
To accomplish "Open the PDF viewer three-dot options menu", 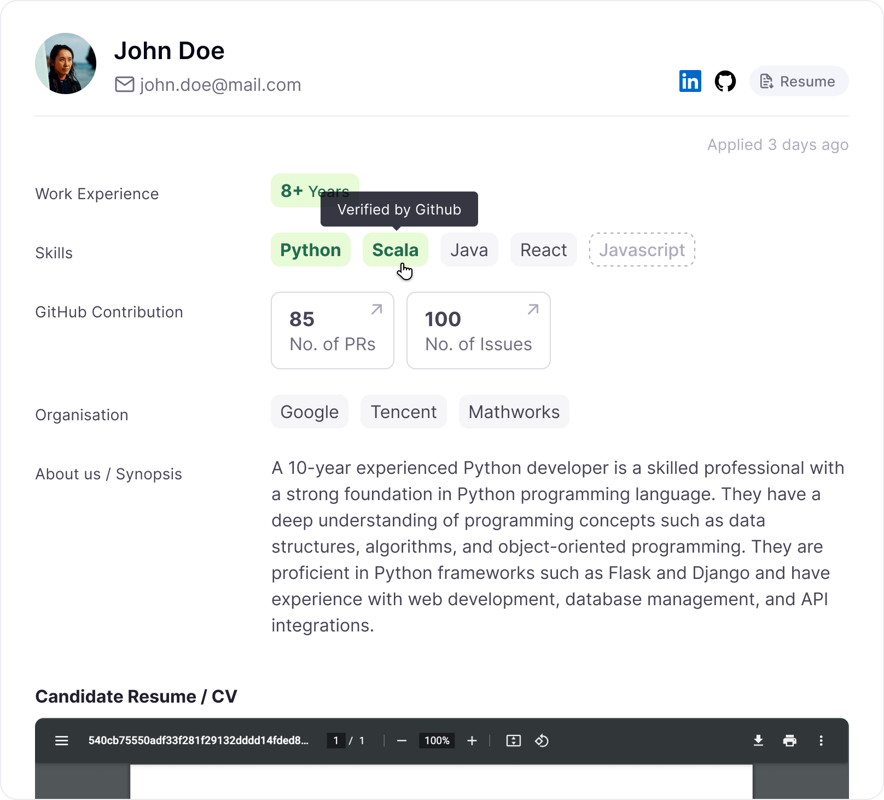I will 821,740.
